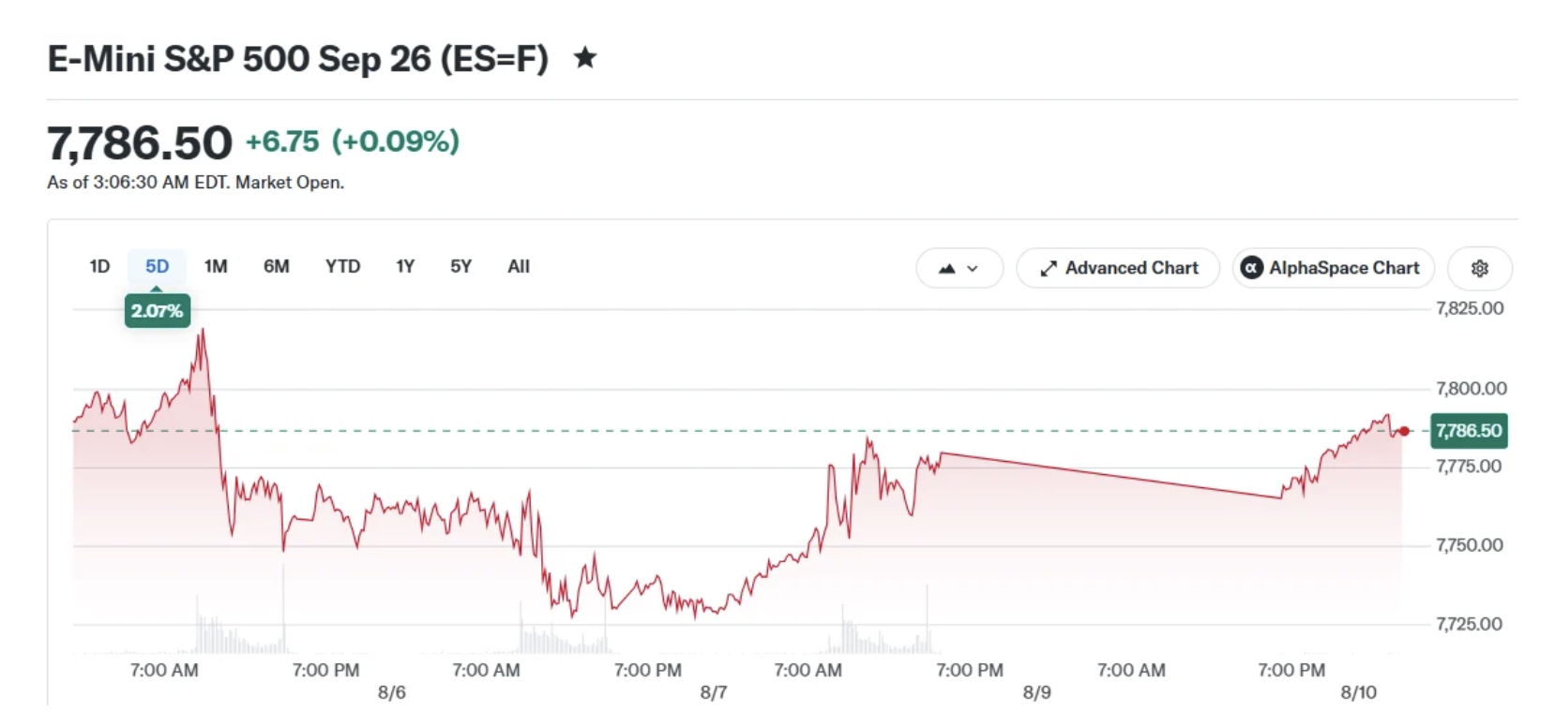Click the AlphaSpace logo icon
Viewport: 1555px width, 727px height.
pos(1251,268)
